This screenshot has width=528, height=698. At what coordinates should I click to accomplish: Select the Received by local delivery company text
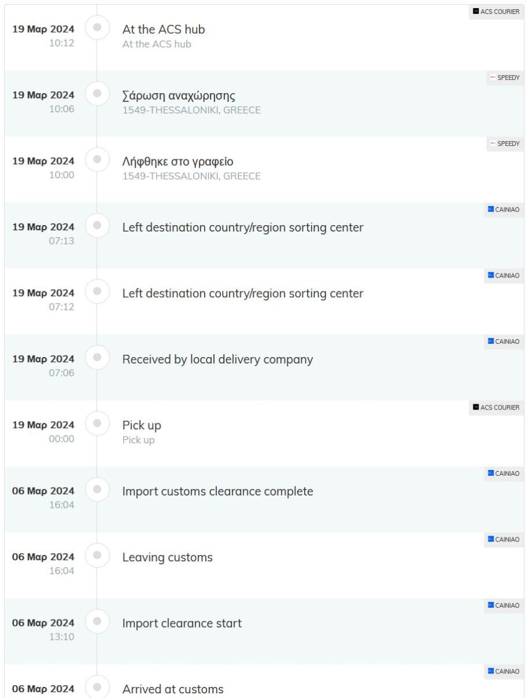tap(217, 359)
